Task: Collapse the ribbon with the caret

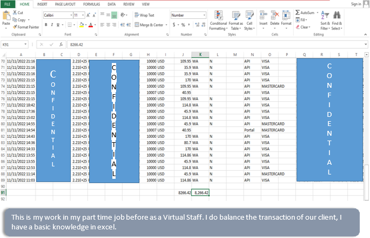Action: coord(366,34)
